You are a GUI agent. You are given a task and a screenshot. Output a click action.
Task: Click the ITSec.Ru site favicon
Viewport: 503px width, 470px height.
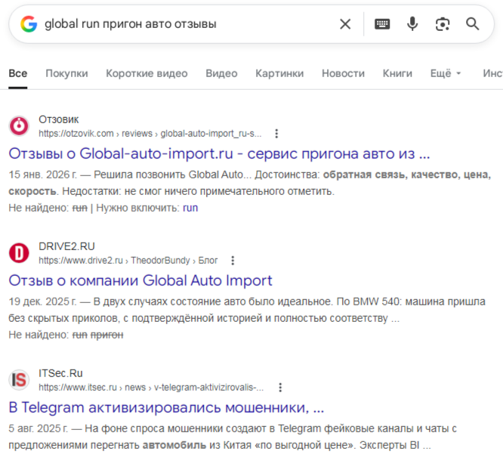(x=19, y=380)
